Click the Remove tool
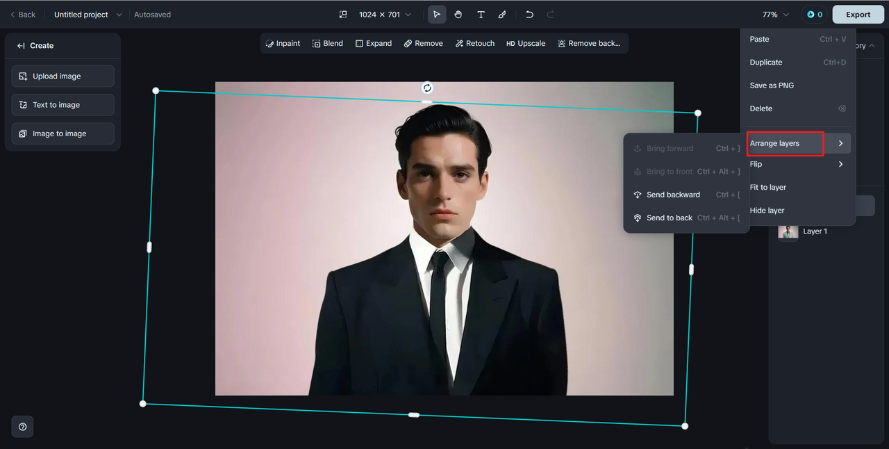 click(424, 43)
